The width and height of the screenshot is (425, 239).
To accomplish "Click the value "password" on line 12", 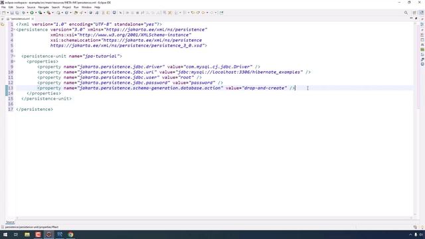I will click(x=202, y=82).
